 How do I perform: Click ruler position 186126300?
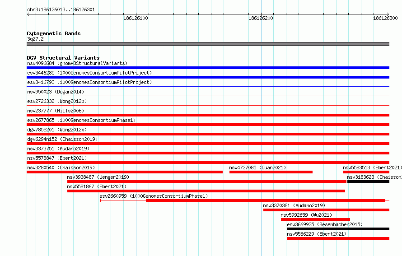coord(385,18)
